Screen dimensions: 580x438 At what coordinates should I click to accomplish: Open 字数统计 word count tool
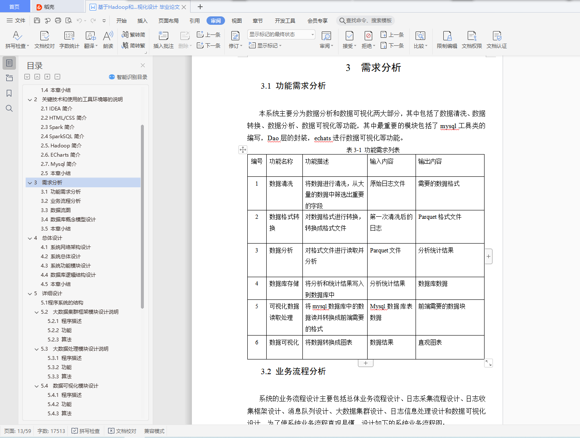point(69,40)
